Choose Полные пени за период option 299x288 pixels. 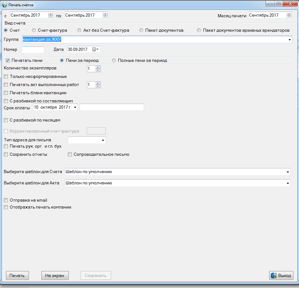[x=114, y=60]
